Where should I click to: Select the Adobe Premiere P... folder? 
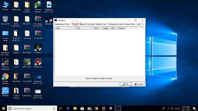(16, 21)
